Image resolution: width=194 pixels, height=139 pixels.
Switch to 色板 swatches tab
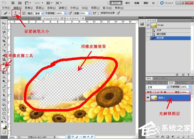(156, 79)
